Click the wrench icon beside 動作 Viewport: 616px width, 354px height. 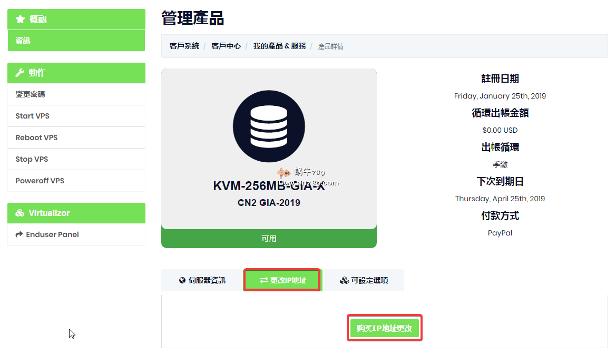pyautogui.click(x=20, y=73)
